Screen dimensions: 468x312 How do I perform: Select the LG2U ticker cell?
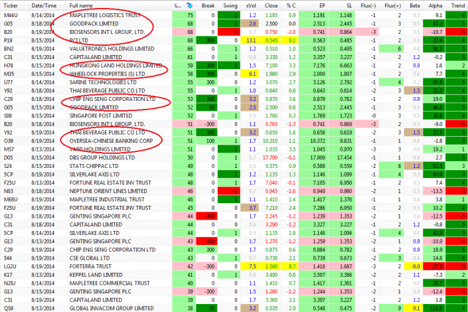click(9, 265)
